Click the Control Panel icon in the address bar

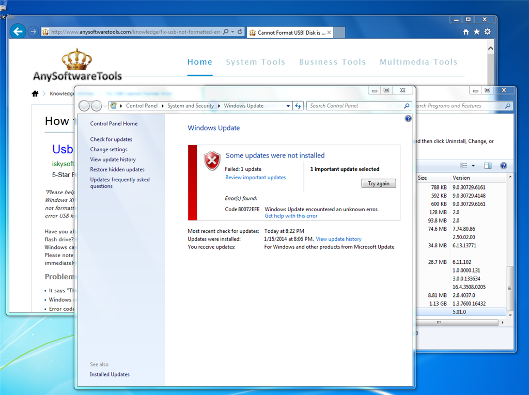point(113,105)
